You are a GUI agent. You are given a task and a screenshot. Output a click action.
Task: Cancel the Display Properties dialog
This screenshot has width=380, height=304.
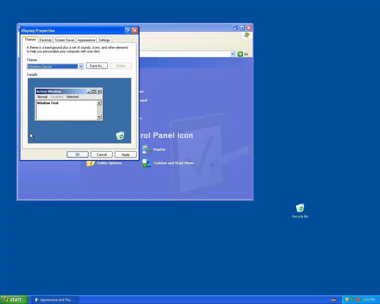click(x=102, y=155)
